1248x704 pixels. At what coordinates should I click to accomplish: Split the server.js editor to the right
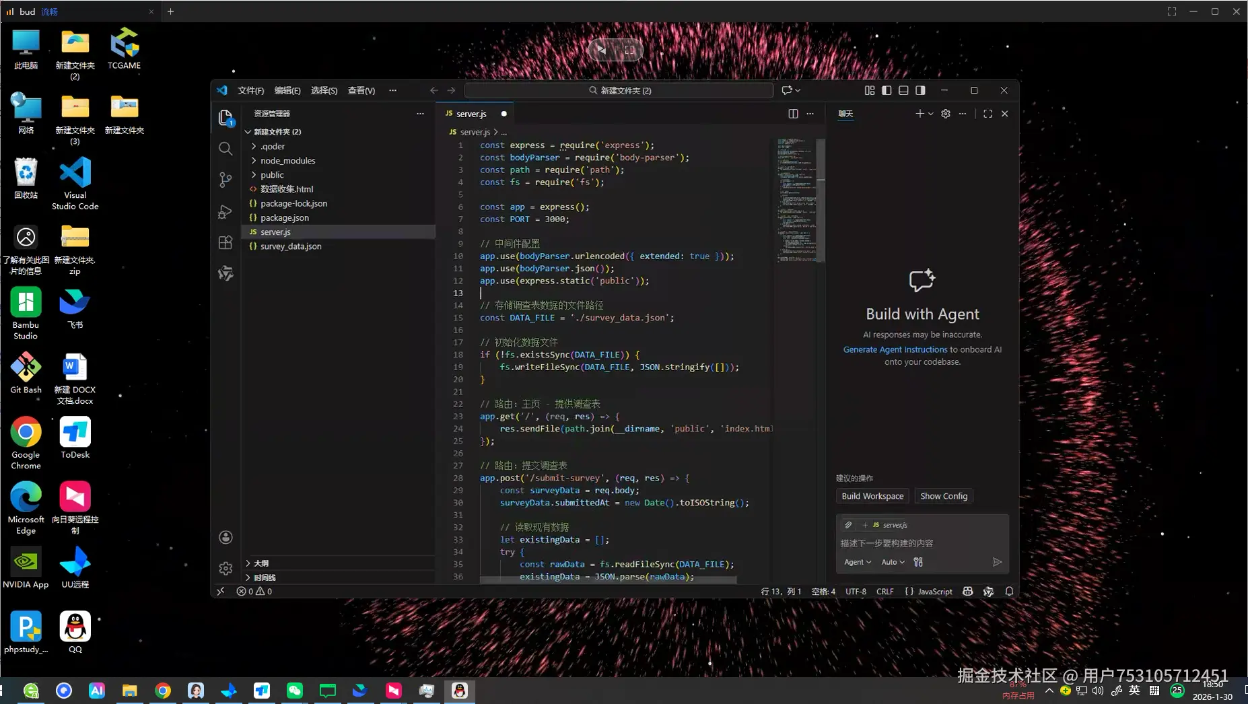[x=793, y=114]
